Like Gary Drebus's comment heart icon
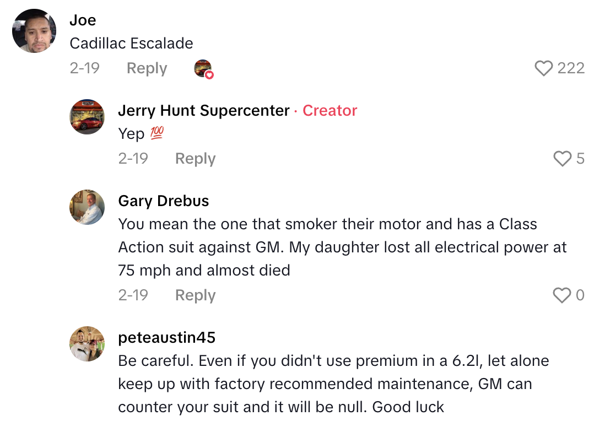 (563, 295)
